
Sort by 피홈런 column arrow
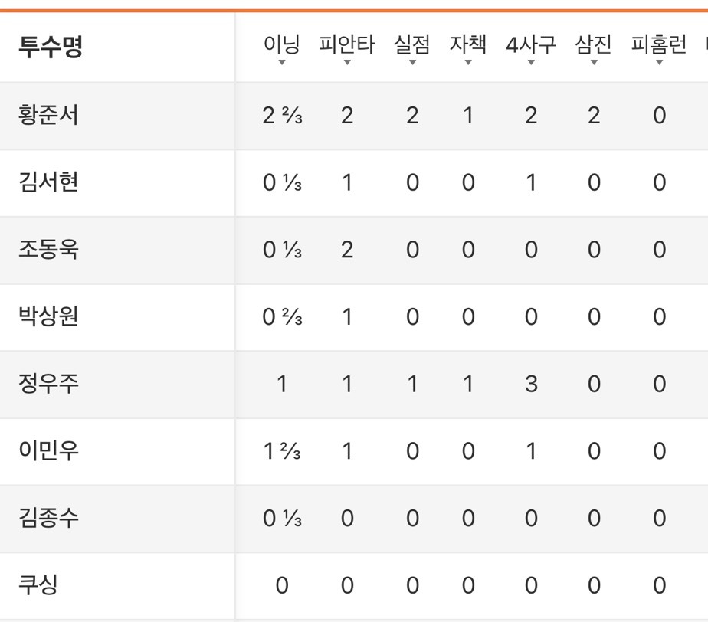point(659,62)
